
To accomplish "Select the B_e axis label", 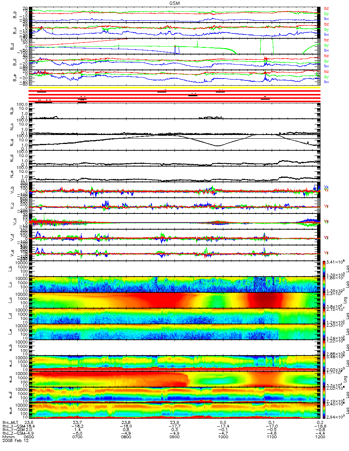I will click(15, 78).
